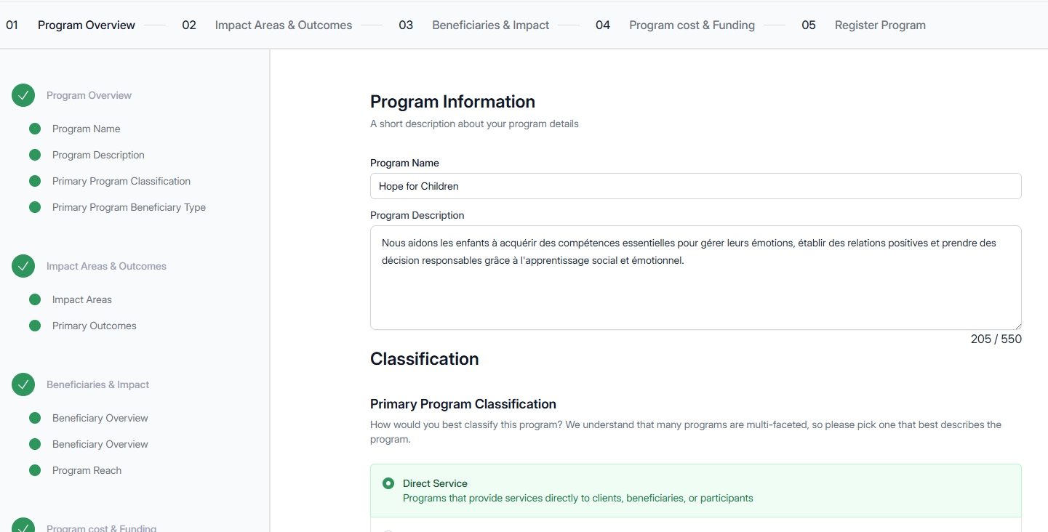Open Primary Program Beneficiary Type sidebar link
Viewport: 1048px width, 532px height.
[129, 207]
